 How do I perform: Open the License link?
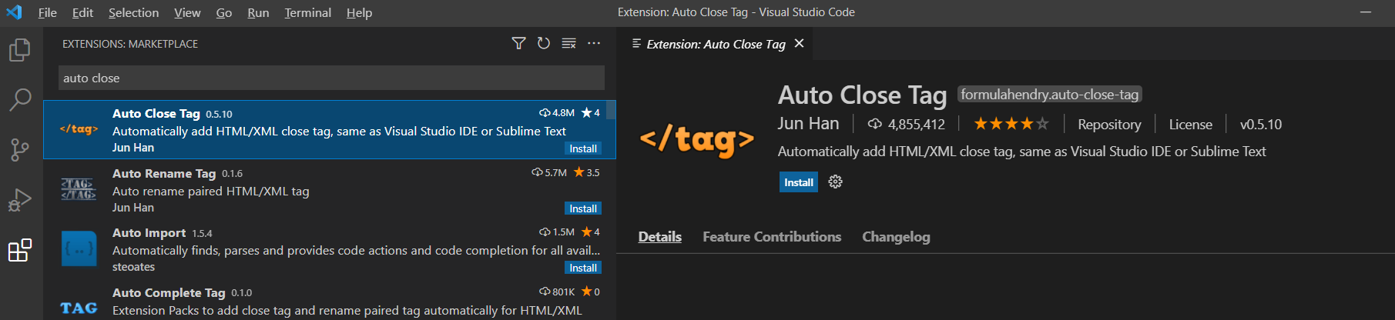pyautogui.click(x=1190, y=124)
